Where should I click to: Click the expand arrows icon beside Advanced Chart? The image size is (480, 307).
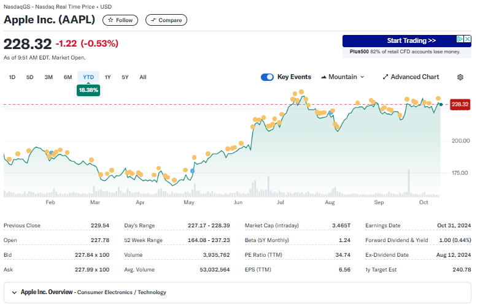point(385,77)
